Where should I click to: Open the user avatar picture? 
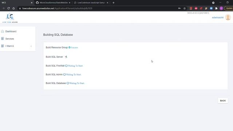point(228,17)
